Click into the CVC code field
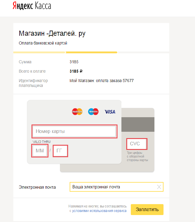This screenshot has width=195, height=222. pos(137,144)
